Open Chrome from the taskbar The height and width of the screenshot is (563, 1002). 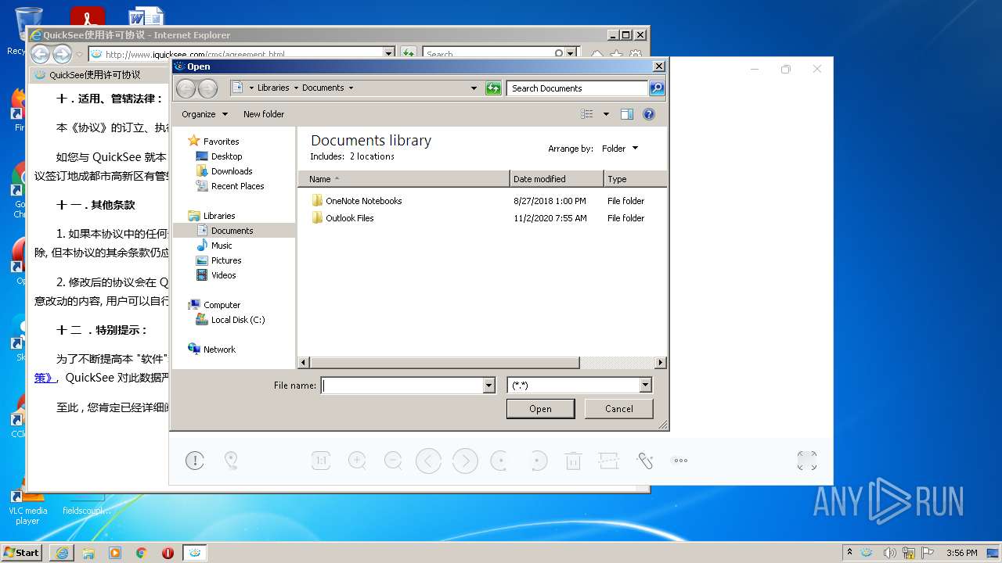pos(142,553)
